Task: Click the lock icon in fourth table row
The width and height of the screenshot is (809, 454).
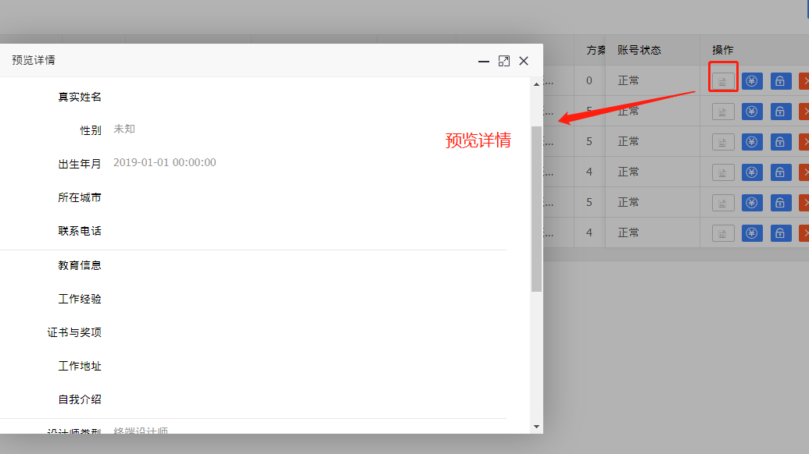Action: coord(781,172)
